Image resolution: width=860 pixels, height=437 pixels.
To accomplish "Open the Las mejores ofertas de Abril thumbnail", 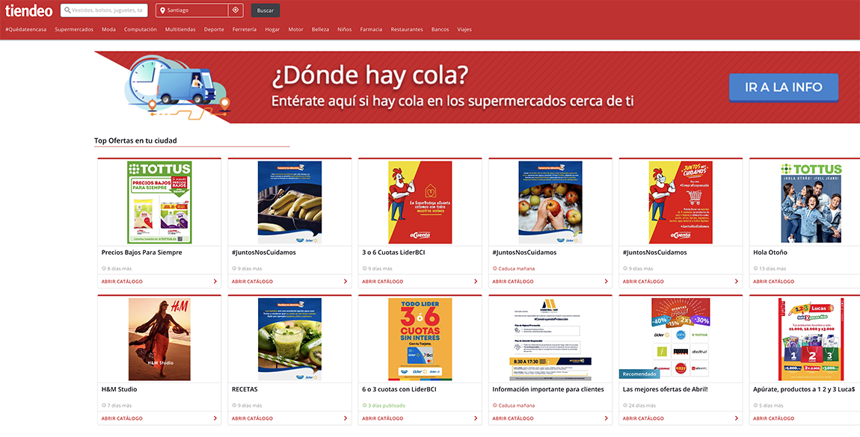I will tap(681, 339).
